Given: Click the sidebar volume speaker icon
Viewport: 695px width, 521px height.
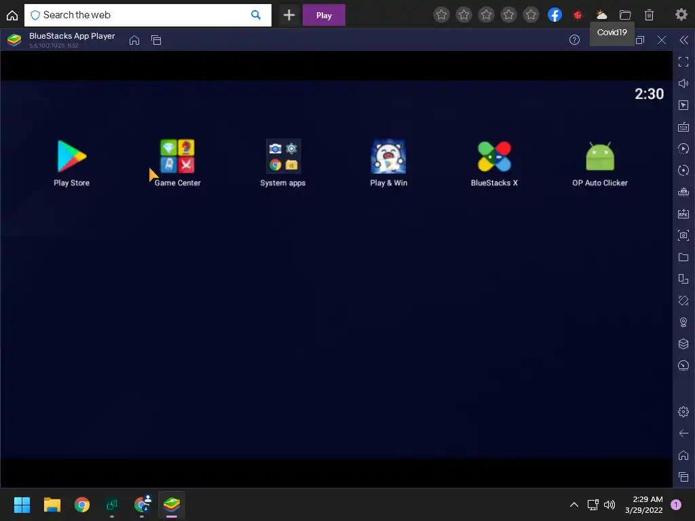Looking at the screenshot, I should point(683,83).
